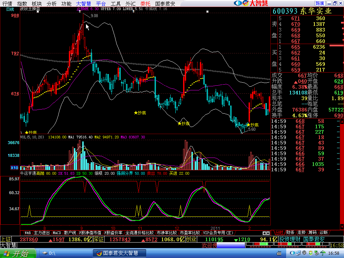Click the 大智慧 chart logo icon in title bar
The height and width of the screenshot is (258, 344).
tap(246, 3)
